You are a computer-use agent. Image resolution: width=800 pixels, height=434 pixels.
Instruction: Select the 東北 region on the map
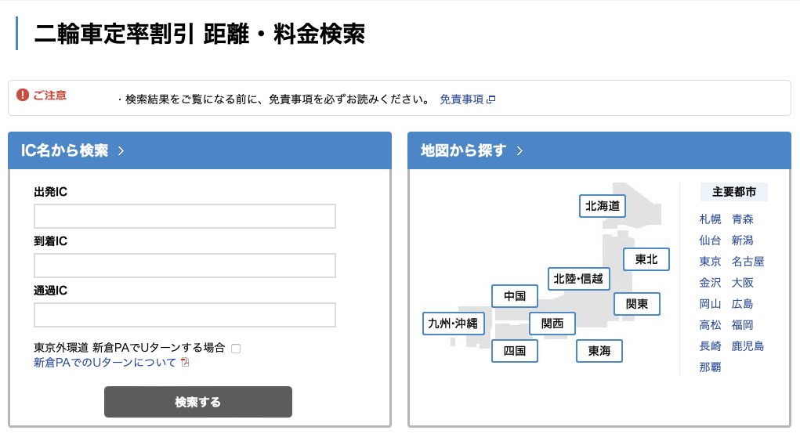646,259
